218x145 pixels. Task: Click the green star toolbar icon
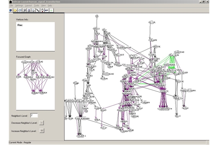point(51,11)
